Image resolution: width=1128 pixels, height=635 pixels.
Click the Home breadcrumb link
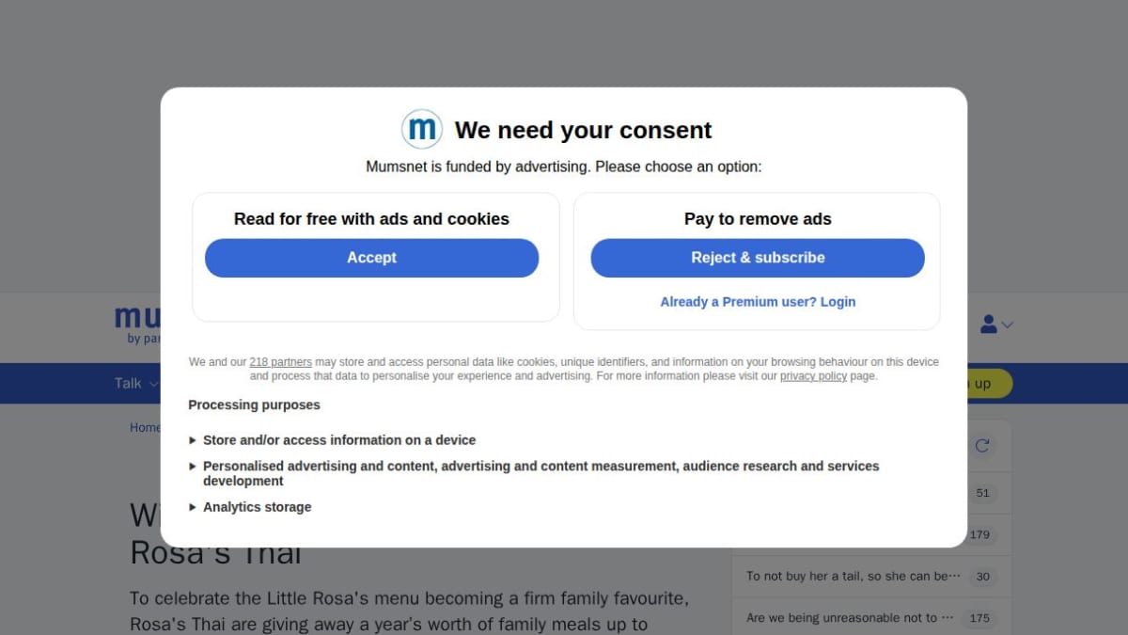point(145,427)
